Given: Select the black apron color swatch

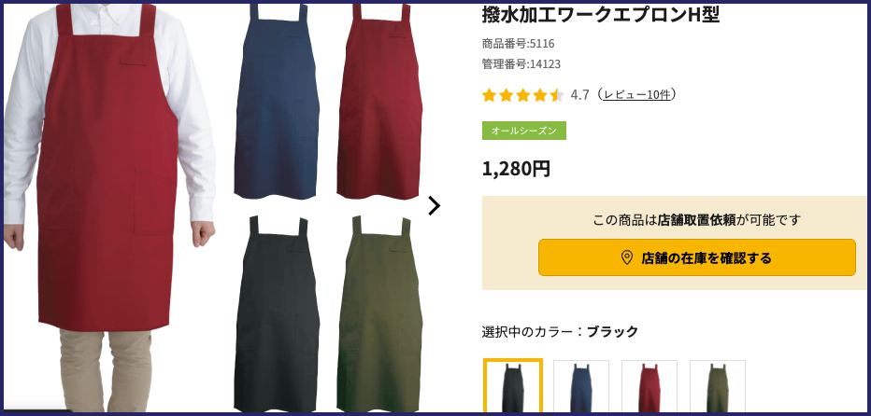Looking at the screenshot, I should tap(513, 386).
